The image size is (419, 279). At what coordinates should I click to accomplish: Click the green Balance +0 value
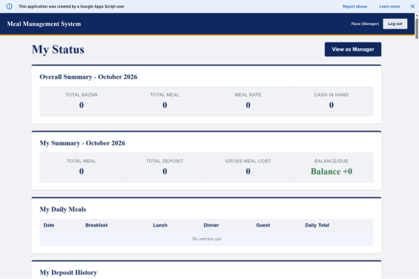coord(331,172)
